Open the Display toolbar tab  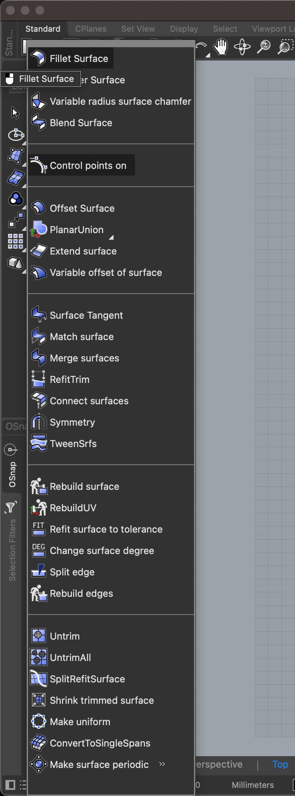tap(184, 29)
